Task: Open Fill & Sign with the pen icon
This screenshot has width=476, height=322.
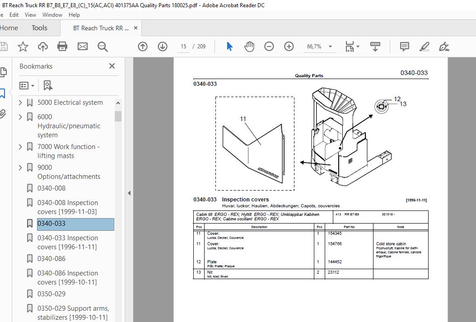Action: 443,46
